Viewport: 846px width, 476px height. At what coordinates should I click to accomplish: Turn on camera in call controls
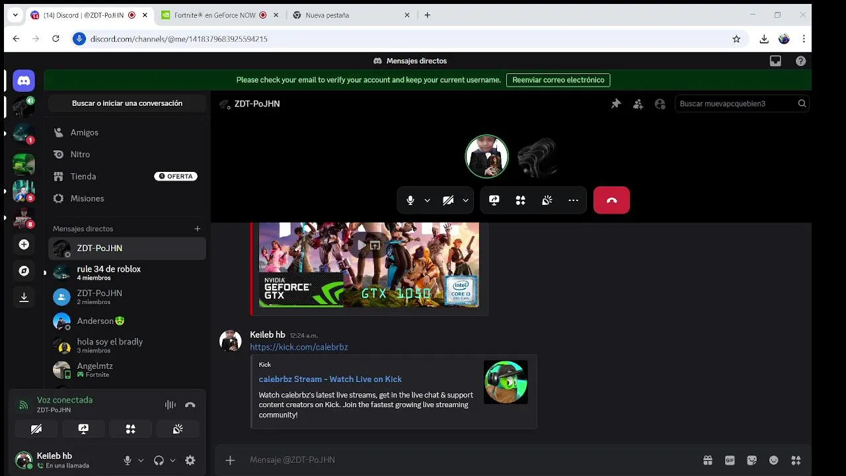[x=448, y=200]
